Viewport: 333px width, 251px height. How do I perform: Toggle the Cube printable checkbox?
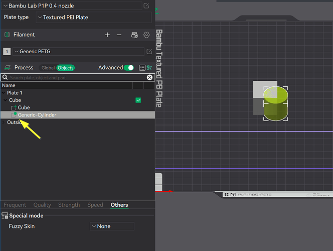tap(138, 100)
